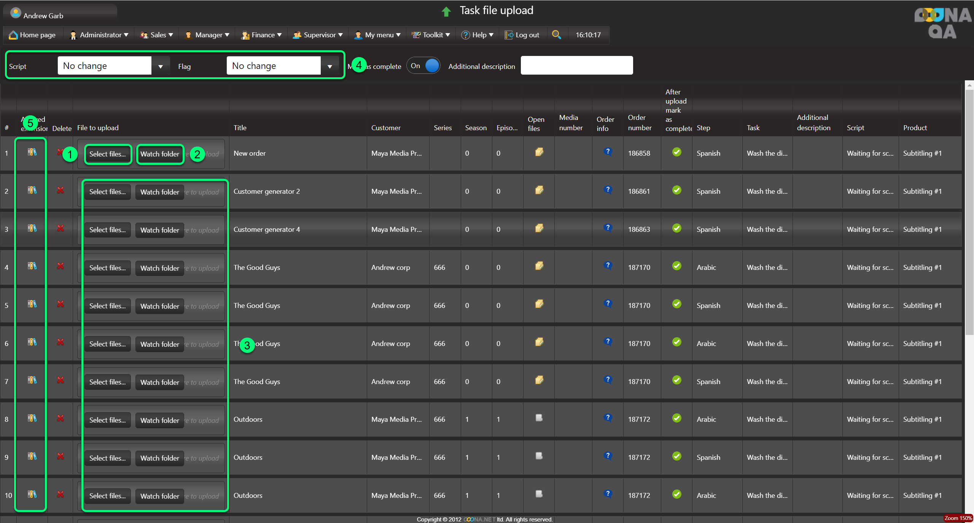Toggle the Mark as complete On switch
The image size is (974, 523).
click(423, 66)
